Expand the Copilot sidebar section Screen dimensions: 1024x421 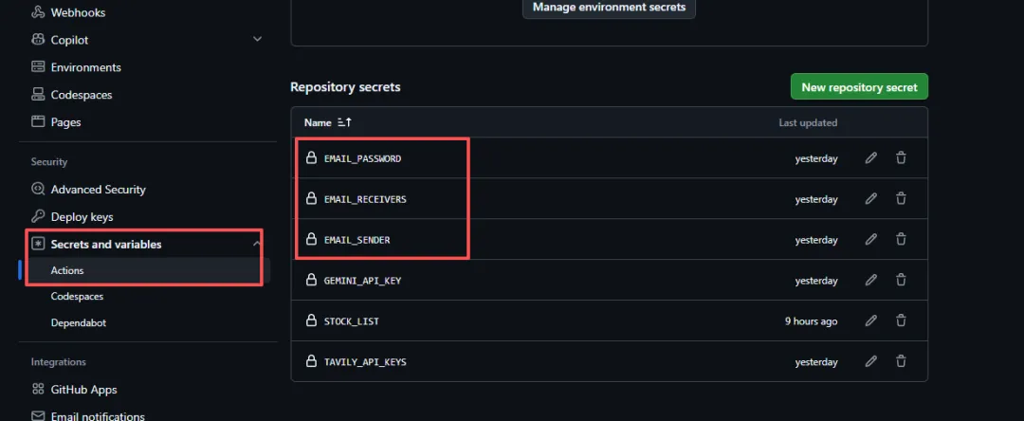257,40
